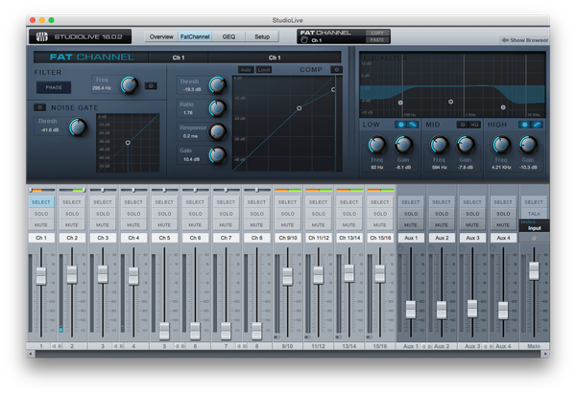The width and height of the screenshot is (576, 395).
Task: Open the GEQ tab
Action: (228, 36)
